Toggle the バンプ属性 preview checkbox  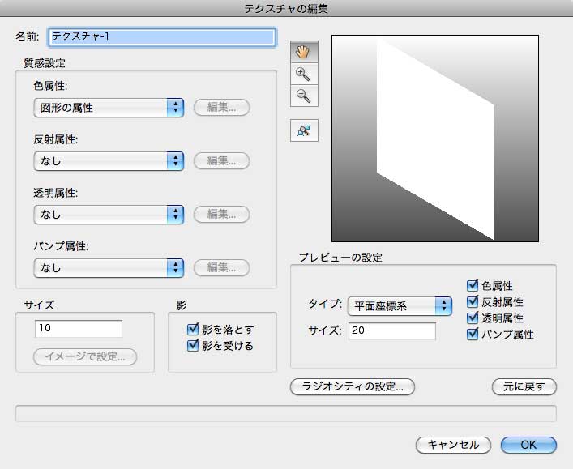coord(473,334)
